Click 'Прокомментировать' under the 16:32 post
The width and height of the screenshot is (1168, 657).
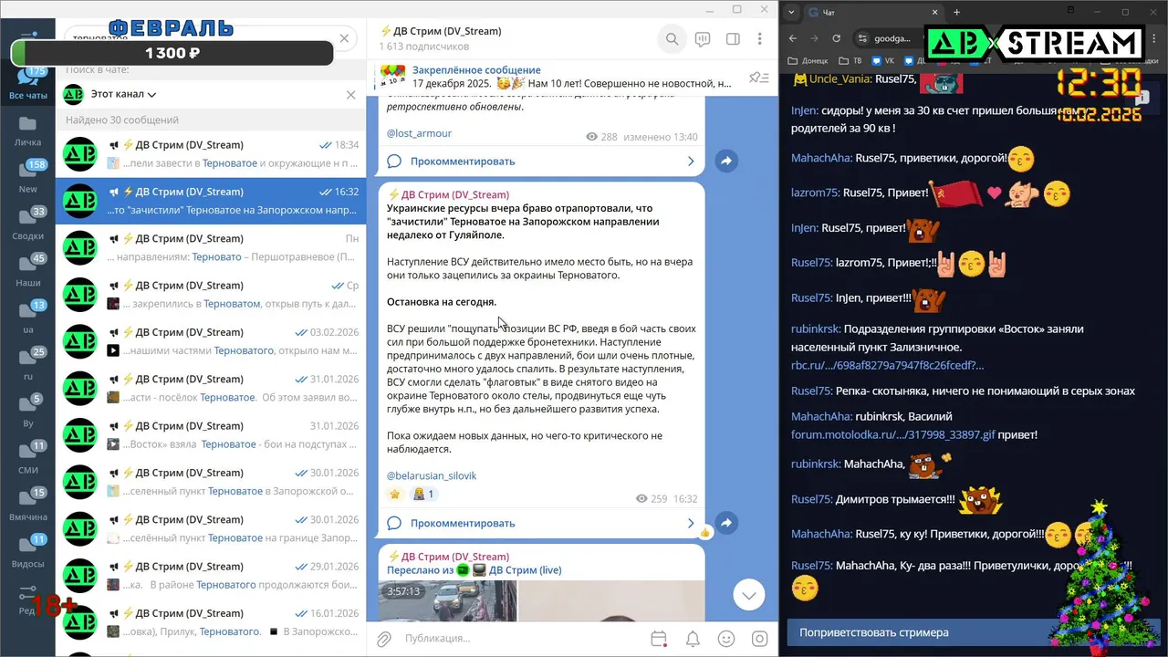[463, 523]
